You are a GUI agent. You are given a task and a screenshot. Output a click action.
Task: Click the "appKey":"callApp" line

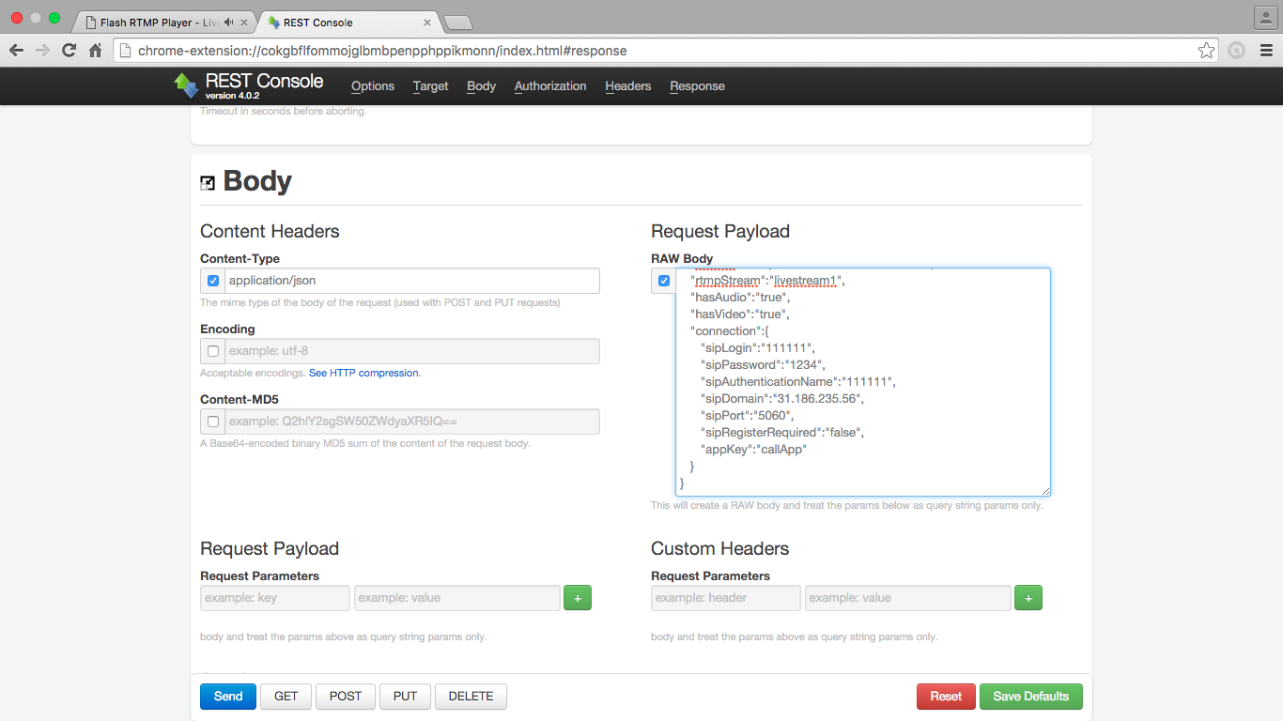753,450
